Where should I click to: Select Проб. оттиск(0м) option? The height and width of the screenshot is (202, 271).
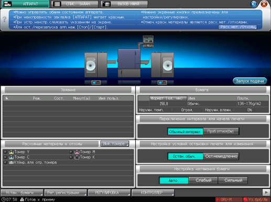[221, 132]
